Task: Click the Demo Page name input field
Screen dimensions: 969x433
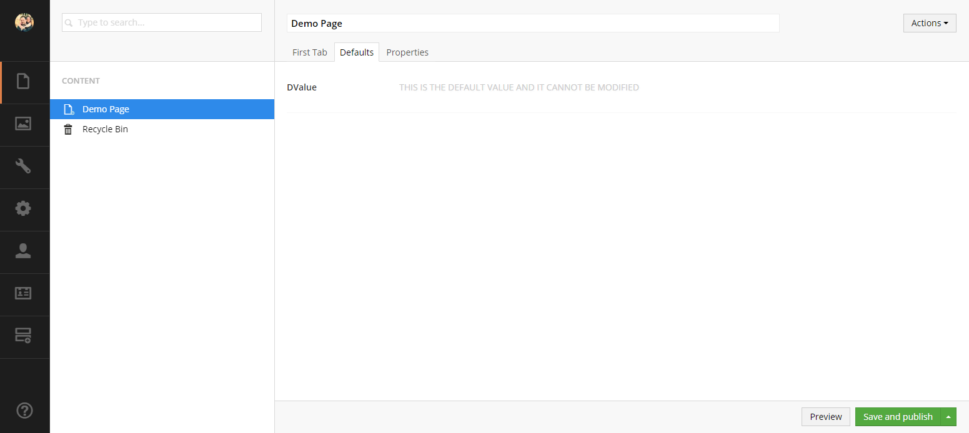Action: (532, 23)
